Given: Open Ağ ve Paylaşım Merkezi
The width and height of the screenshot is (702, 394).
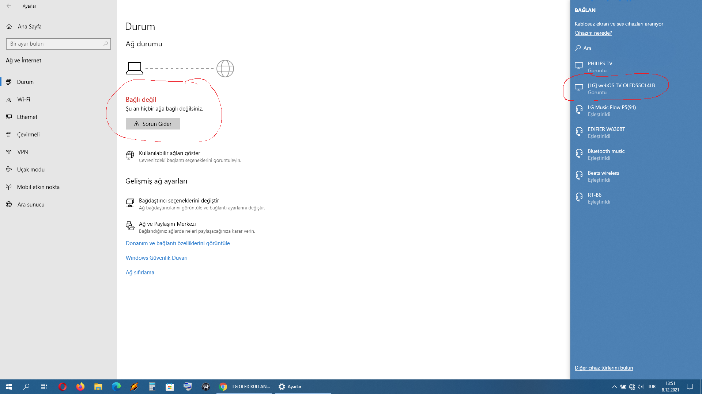Looking at the screenshot, I should pyautogui.click(x=190, y=227).
